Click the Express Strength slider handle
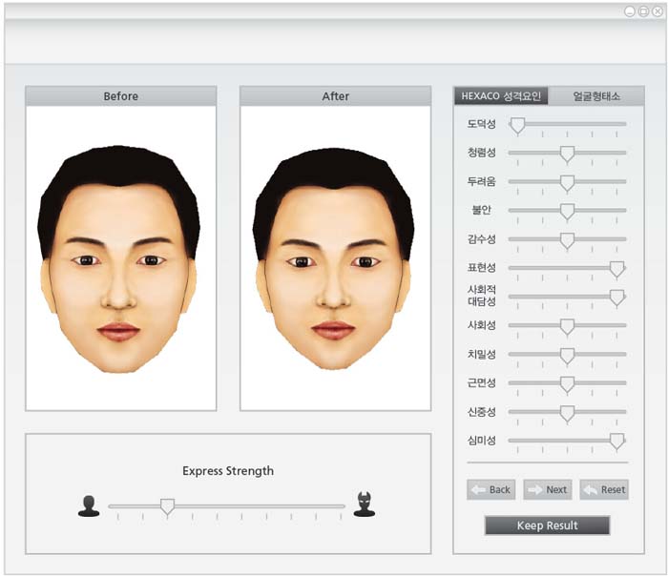The height and width of the screenshot is (576, 668). pos(167,507)
